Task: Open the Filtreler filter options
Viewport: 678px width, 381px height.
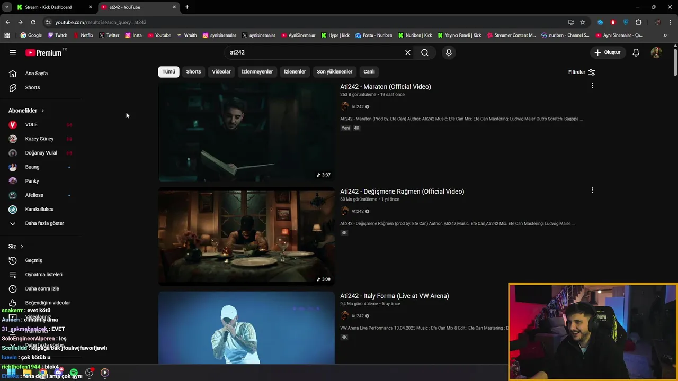Action: (x=582, y=72)
